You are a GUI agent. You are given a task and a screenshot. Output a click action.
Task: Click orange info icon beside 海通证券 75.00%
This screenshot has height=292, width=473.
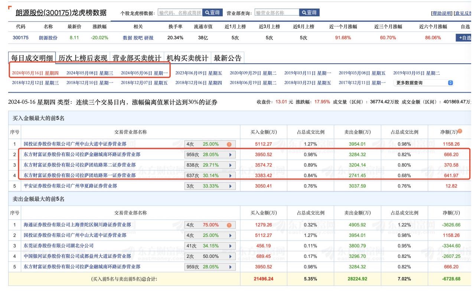pyautogui.click(x=229, y=225)
